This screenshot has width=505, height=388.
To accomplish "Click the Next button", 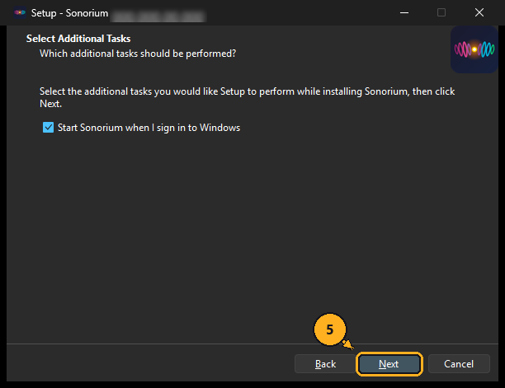I will point(389,364).
